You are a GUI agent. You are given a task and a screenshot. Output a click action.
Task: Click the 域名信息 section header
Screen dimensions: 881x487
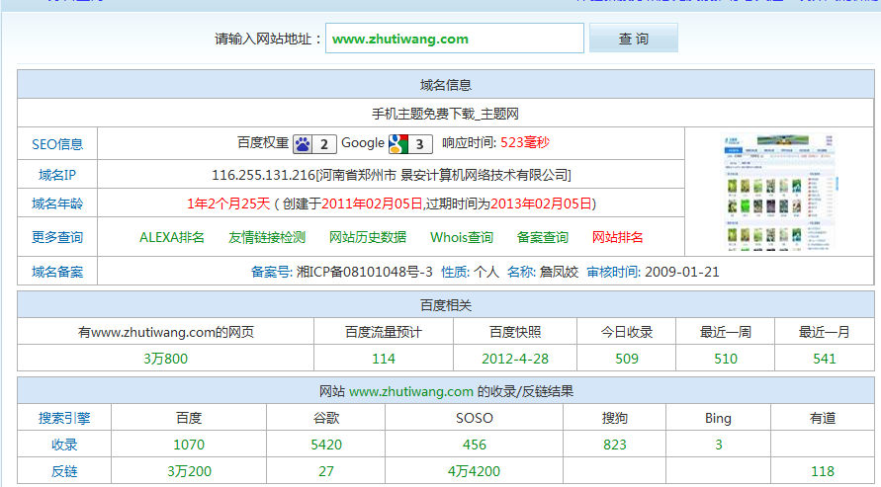tap(446, 85)
